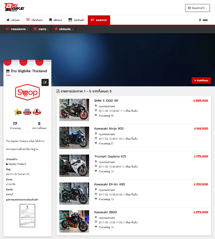215x239 pixels.
Task: Go to หน้าแรก home tab
Action: tap(13, 20)
